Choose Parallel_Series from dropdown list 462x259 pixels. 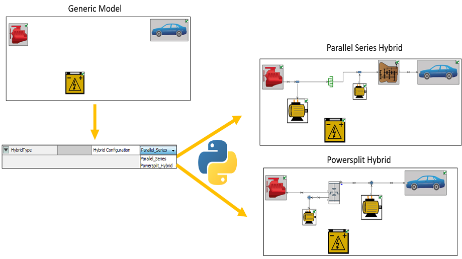tap(153, 158)
